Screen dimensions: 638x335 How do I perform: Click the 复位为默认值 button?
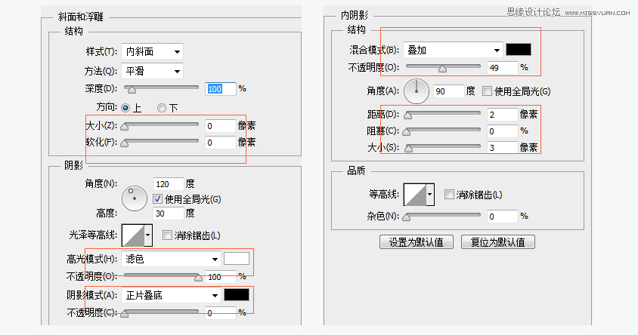coord(497,242)
